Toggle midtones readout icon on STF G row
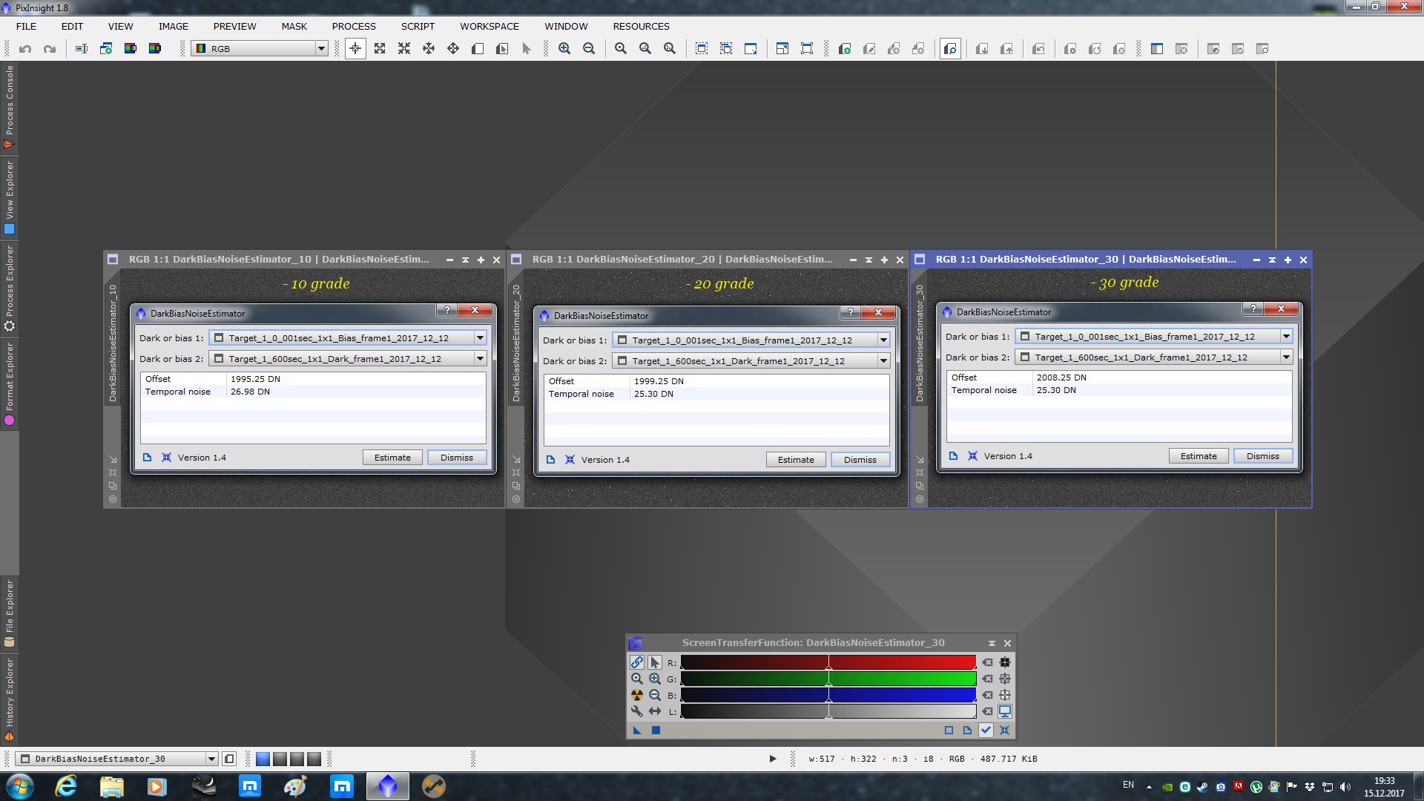The height and width of the screenshot is (801, 1424). (x=1005, y=679)
